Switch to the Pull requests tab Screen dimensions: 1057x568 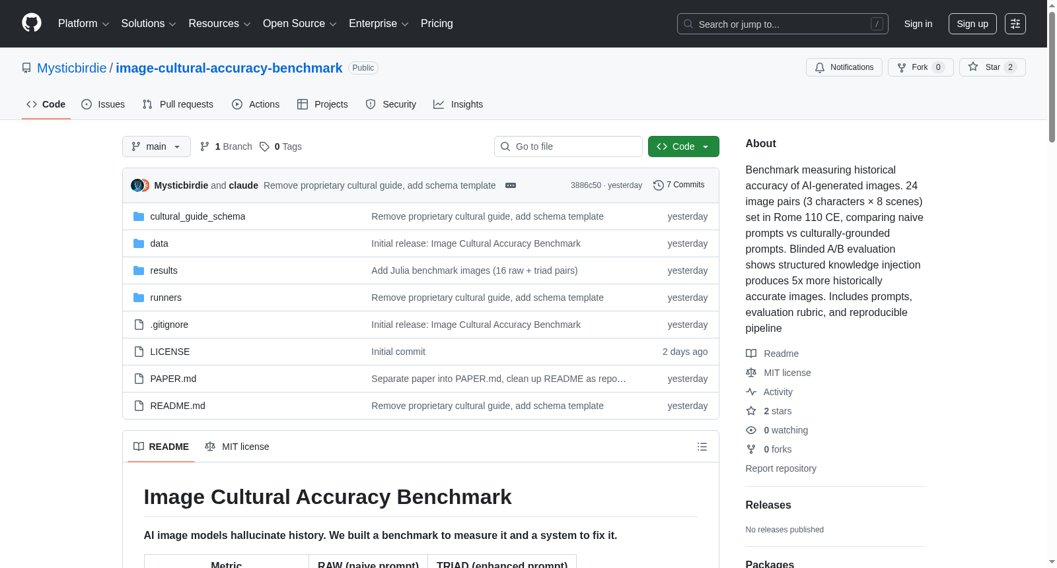(178, 104)
